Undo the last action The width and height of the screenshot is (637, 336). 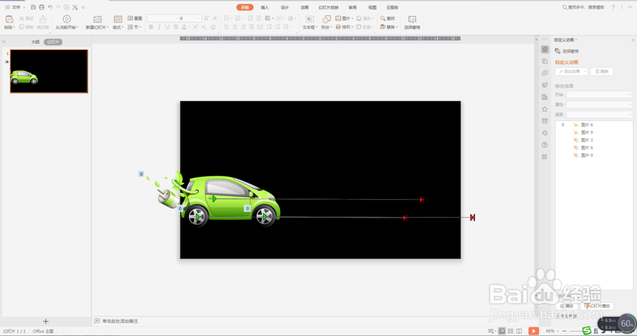point(50,7)
